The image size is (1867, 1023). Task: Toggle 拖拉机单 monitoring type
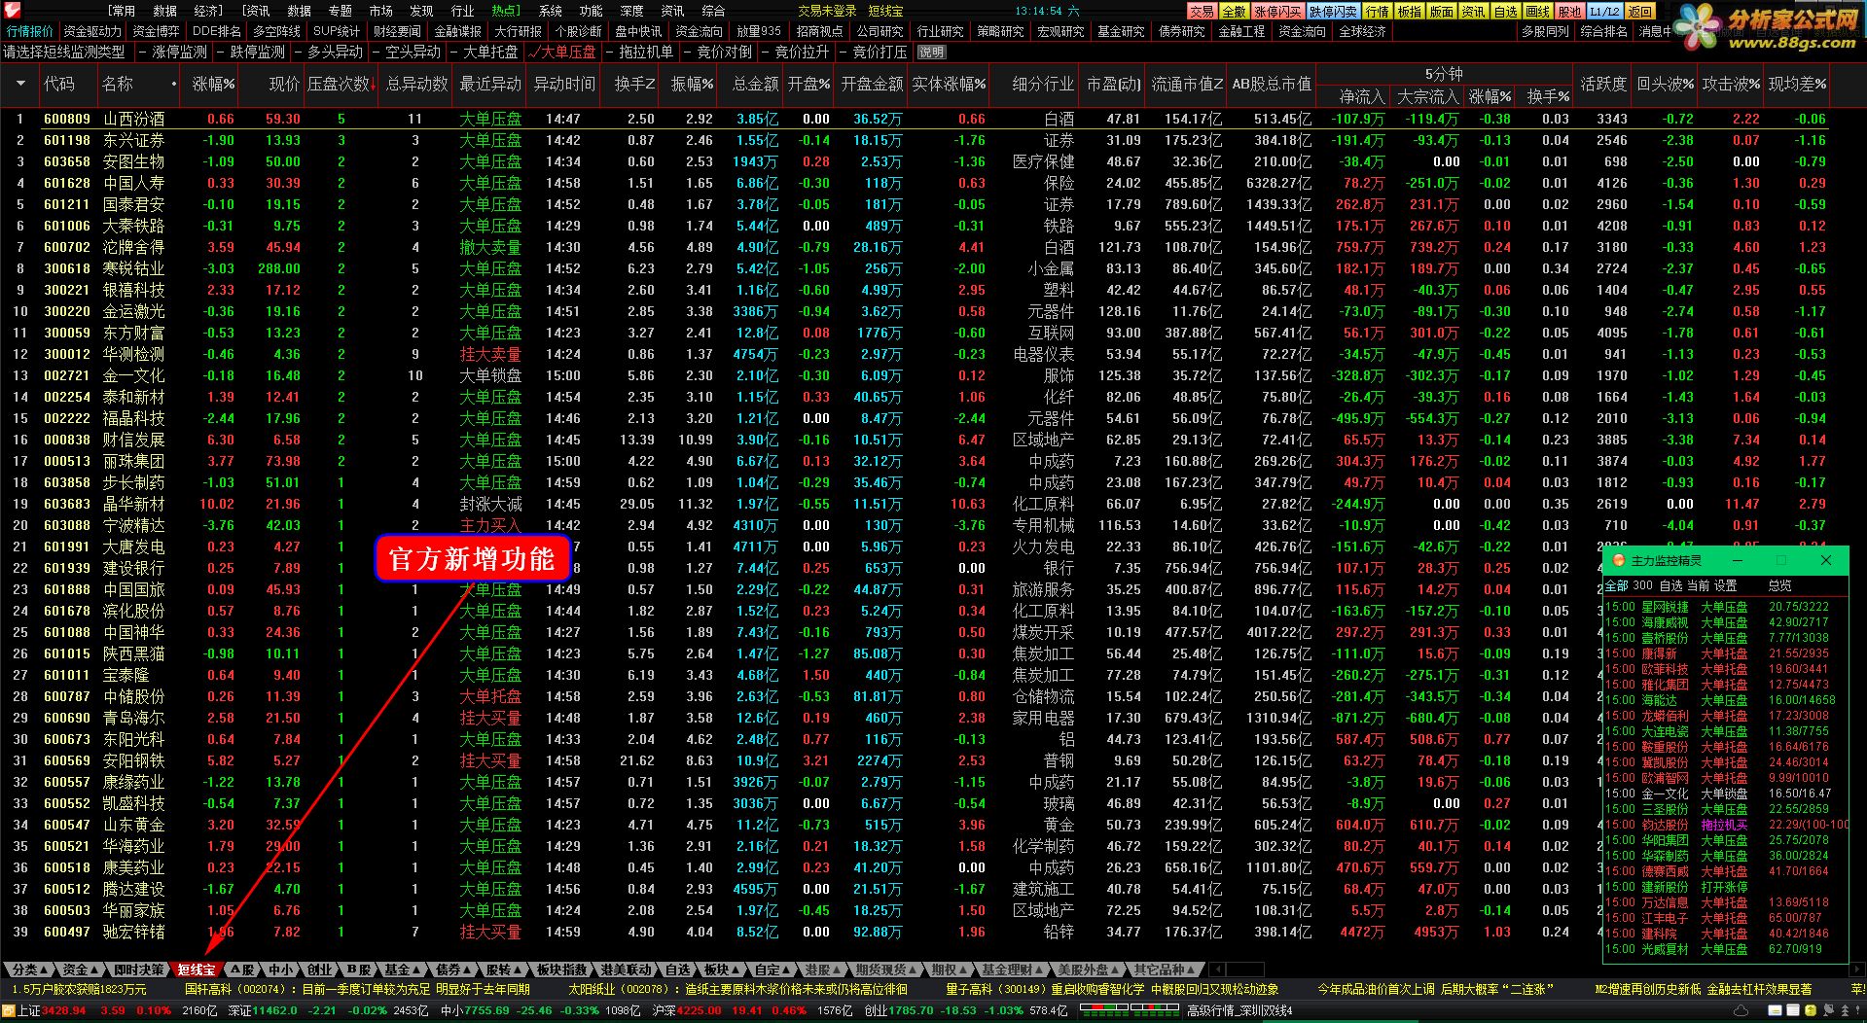[639, 53]
